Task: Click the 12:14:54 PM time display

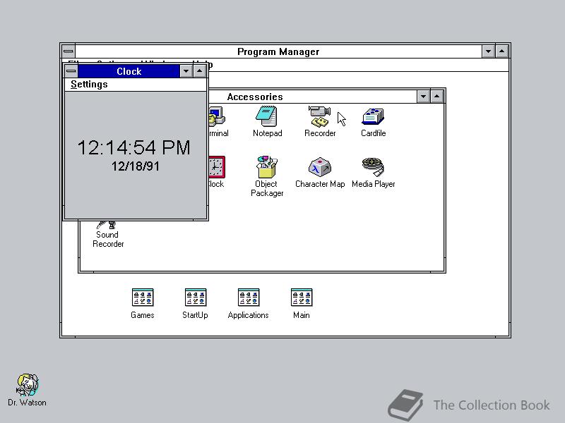Action: [x=133, y=147]
